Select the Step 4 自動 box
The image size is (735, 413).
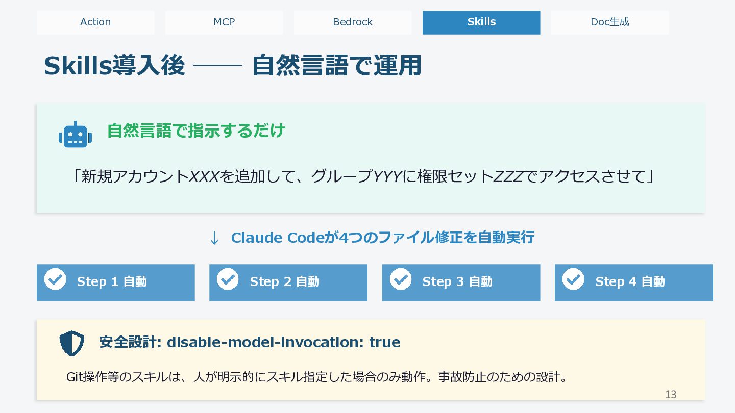(634, 282)
